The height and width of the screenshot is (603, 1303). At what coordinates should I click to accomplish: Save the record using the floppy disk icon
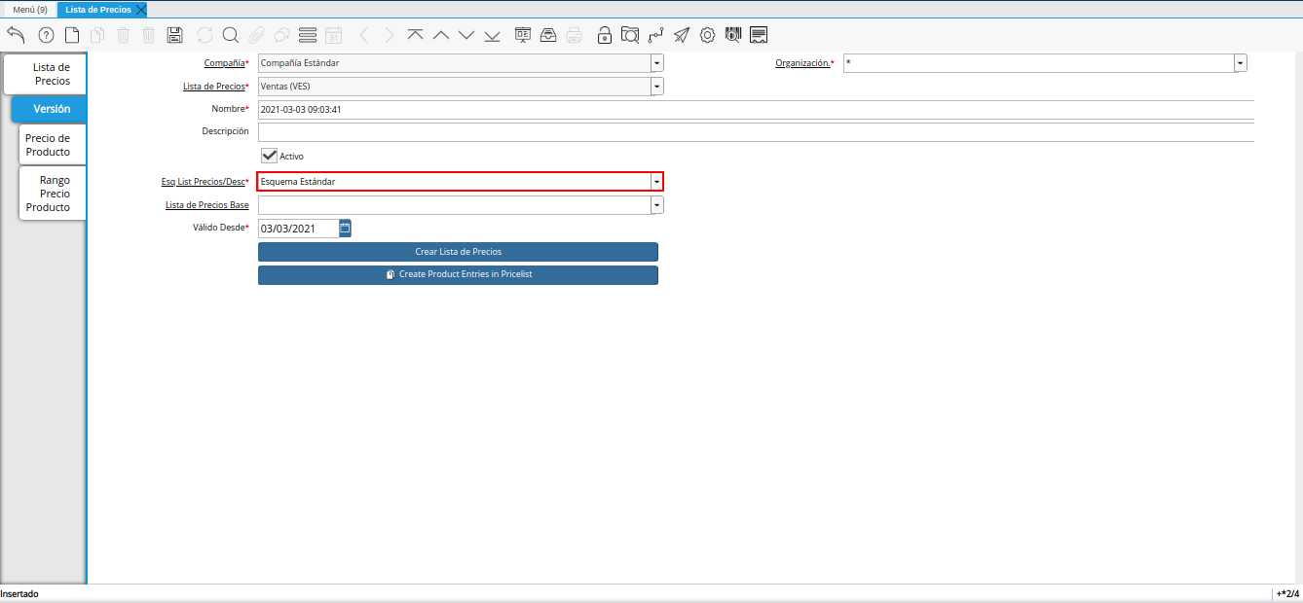pyautogui.click(x=175, y=35)
